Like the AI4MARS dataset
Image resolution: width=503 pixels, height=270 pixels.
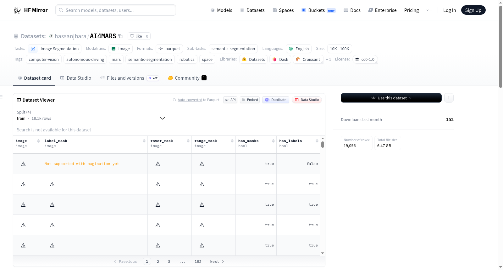(x=136, y=36)
